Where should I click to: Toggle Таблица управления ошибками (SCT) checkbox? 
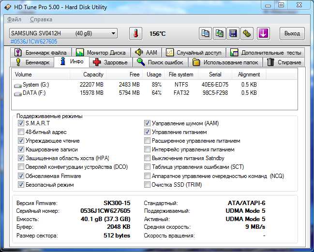(x=147, y=167)
